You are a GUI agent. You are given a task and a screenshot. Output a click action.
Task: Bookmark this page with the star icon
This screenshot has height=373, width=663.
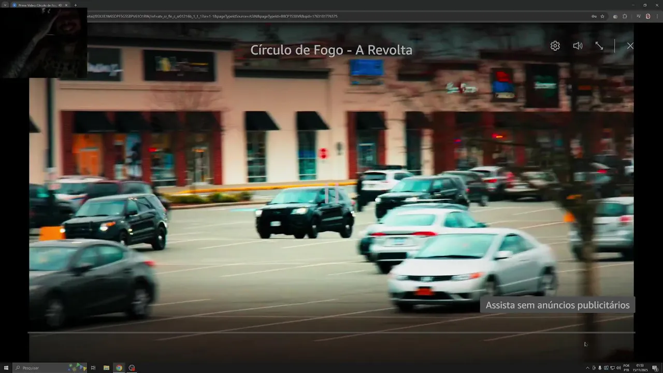pyautogui.click(x=602, y=16)
